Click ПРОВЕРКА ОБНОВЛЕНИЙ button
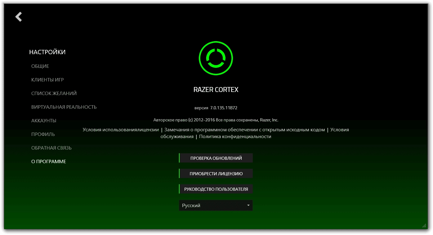The height and width of the screenshot is (235, 433). [x=216, y=158]
